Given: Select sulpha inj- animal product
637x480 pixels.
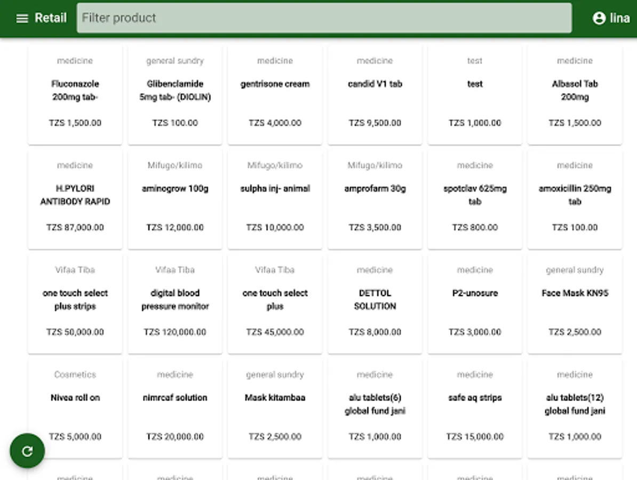Looking at the screenshot, I should coord(275,199).
